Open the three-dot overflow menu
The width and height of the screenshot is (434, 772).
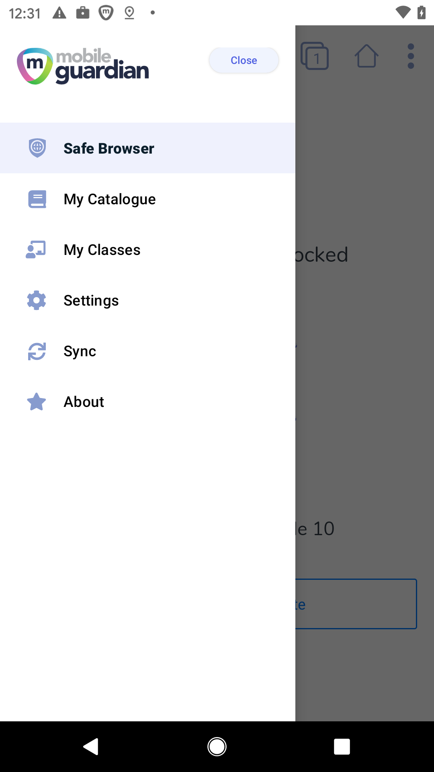coord(411,56)
